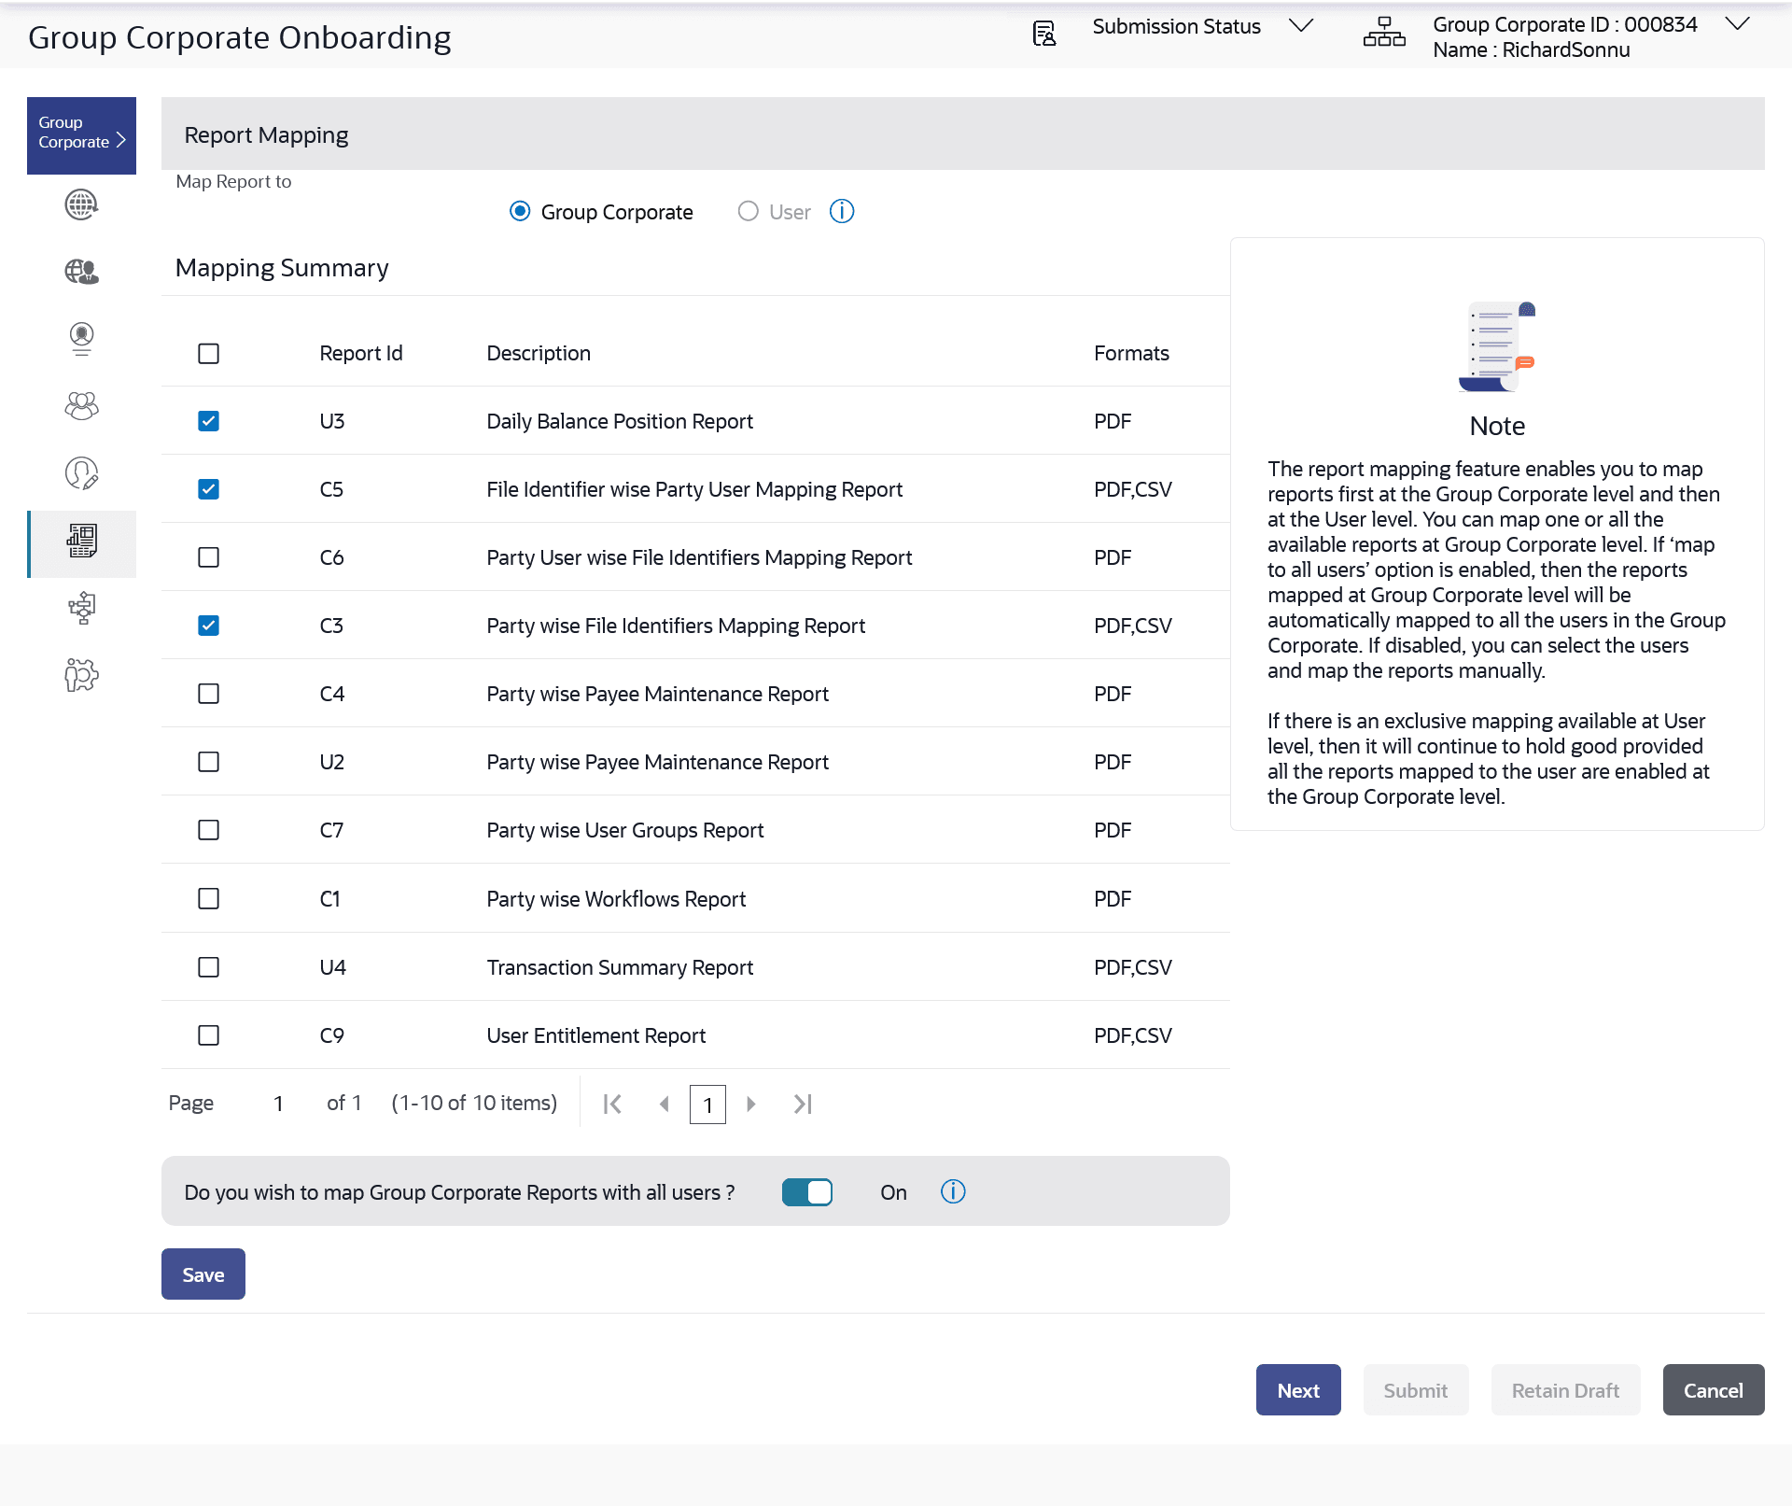This screenshot has width=1792, height=1506.
Task: Expand Group Corporate ID details chevron
Action: (x=1736, y=25)
